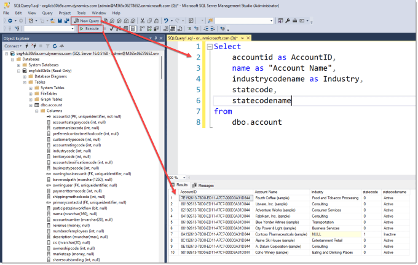Viewport: 418px width, 265px height.
Task: Click the New Query toolbar button
Action: pos(87,20)
